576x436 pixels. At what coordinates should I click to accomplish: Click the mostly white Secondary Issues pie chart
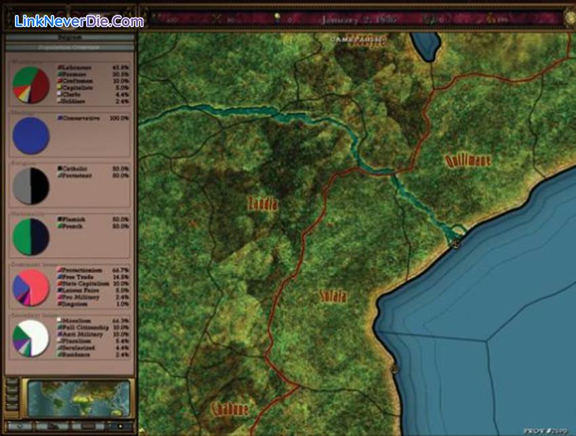(31, 337)
